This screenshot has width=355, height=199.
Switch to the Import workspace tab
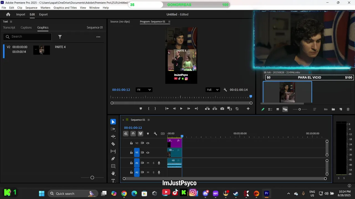coord(21,14)
